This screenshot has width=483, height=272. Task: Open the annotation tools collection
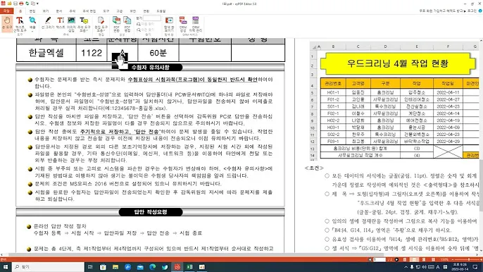coord(84,24)
